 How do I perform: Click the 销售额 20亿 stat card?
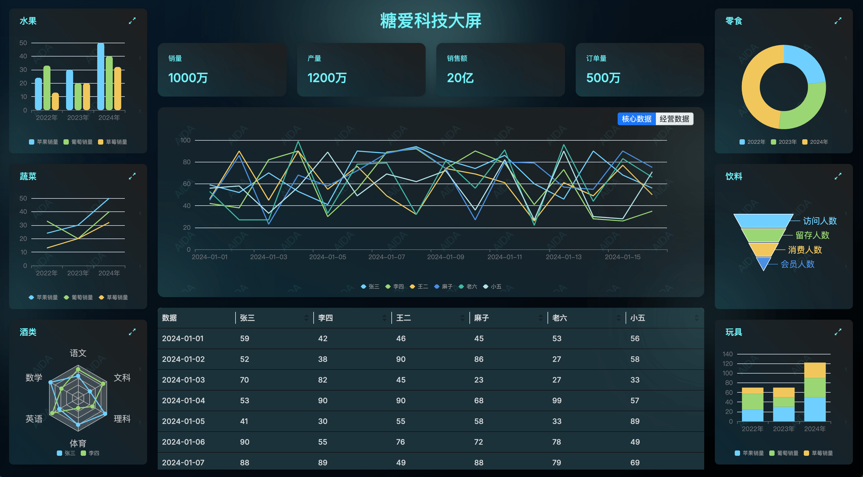pyautogui.click(x=501, y=70)
